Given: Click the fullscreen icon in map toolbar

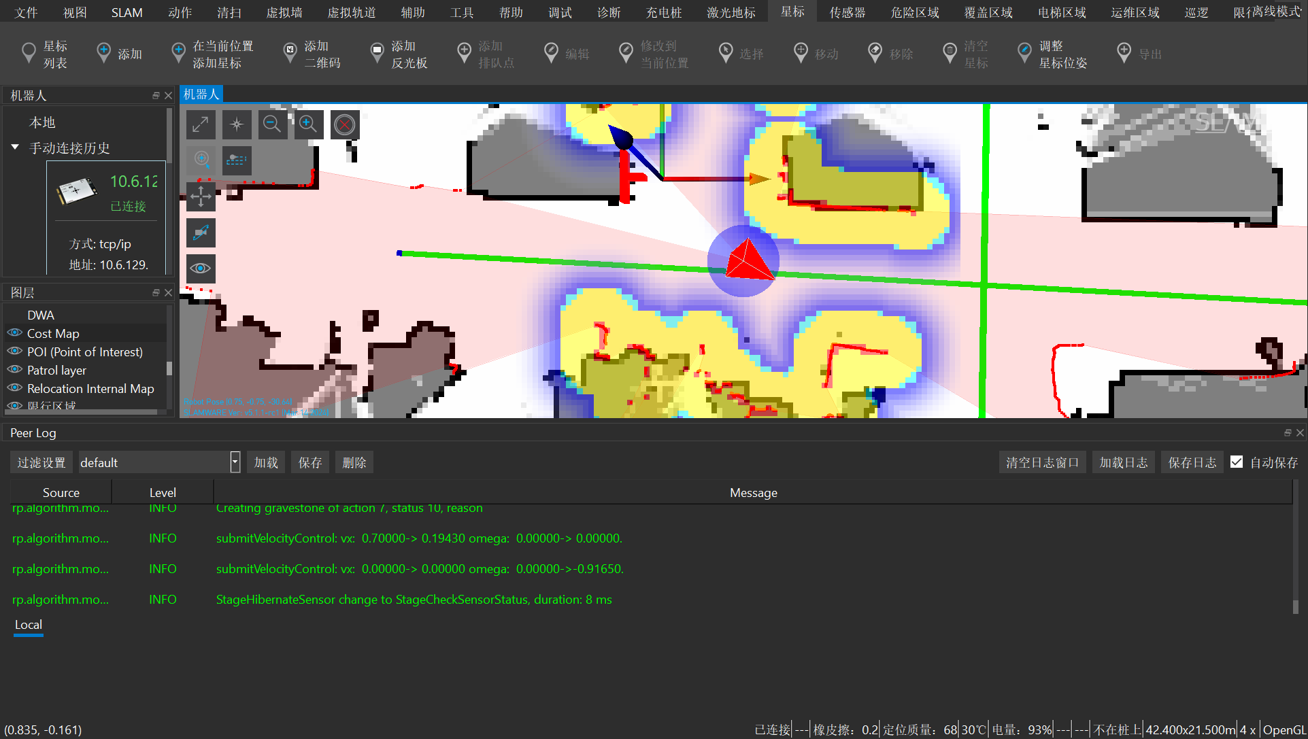Looking at the screenshot, I should tap(201, 124).
